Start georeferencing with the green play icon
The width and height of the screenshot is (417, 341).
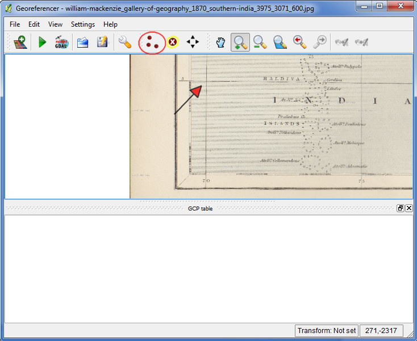(42, 42)
